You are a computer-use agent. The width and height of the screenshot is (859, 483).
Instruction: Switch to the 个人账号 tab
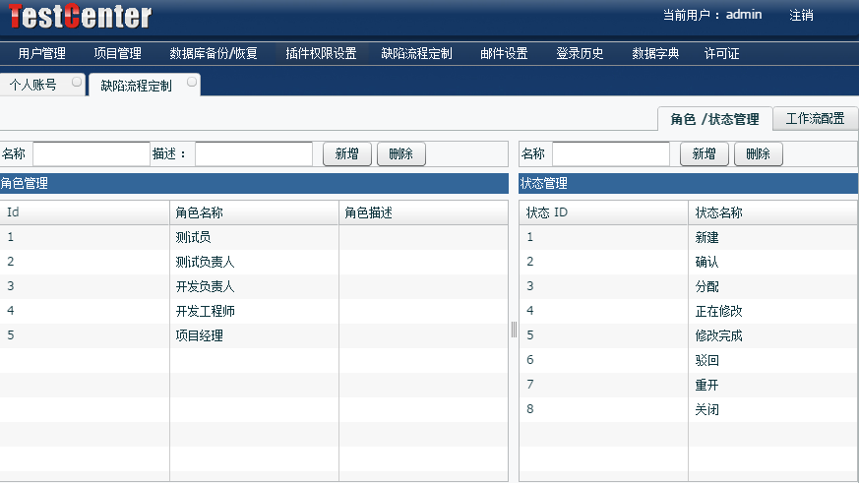click(33, 86)
